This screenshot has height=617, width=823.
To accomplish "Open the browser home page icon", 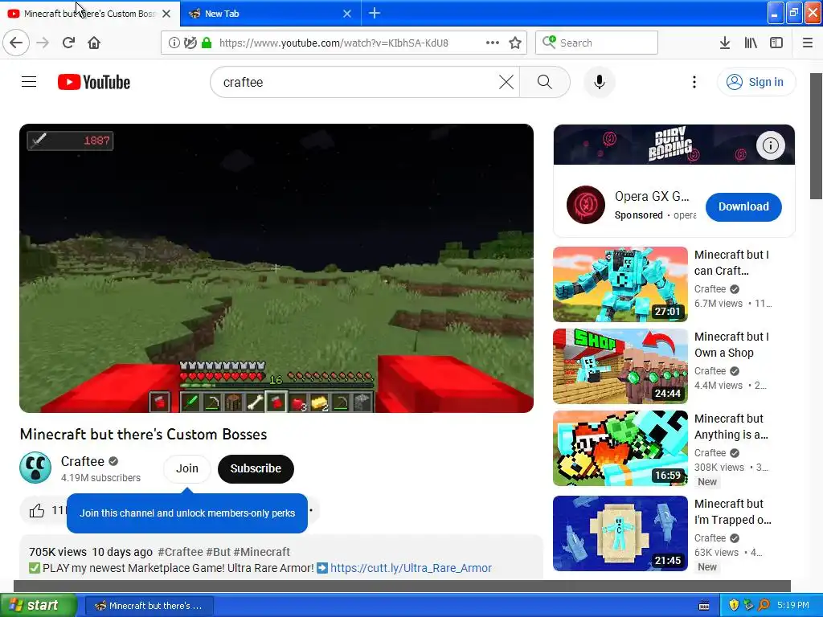I will (94, 43).
